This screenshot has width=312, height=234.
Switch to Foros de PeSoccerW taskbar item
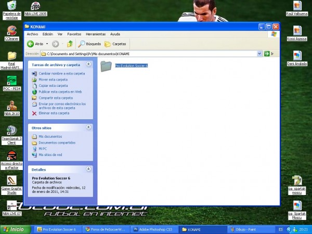pyautogui.click(x=106, y=229)
